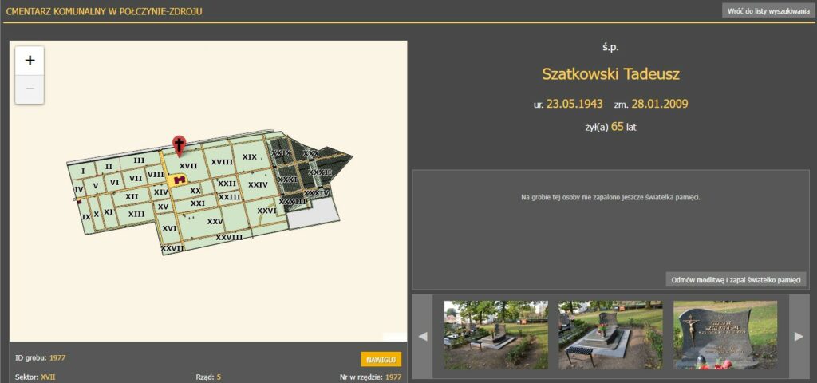Click the red cross grave marker pin

(180, 144)
